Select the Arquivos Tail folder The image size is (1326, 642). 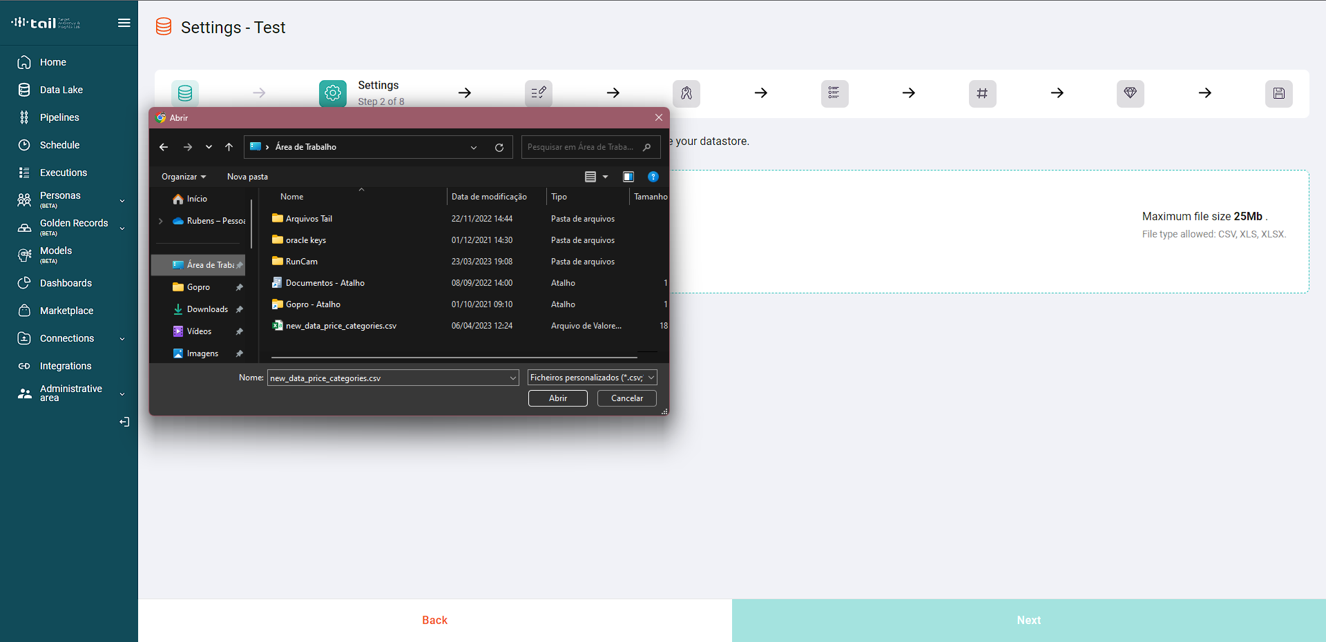click(309, 219)
